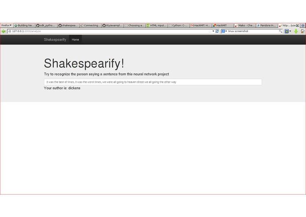This screenshot has height=217, width=306.
Task: Open the downloads green arrow icon
Action: 296,31
